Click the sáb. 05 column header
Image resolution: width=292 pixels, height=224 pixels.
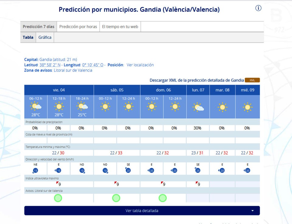click(x=117, y=90)
